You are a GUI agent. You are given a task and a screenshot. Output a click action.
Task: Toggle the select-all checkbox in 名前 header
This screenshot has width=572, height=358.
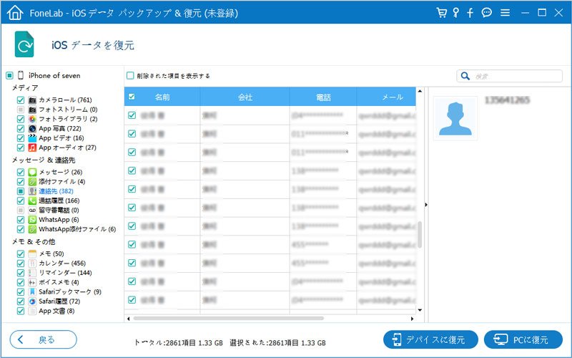click(132, 97)
